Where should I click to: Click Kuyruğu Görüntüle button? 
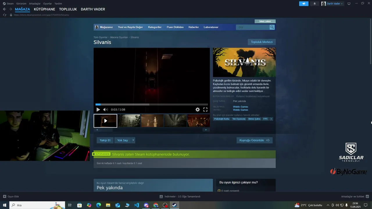255,140
